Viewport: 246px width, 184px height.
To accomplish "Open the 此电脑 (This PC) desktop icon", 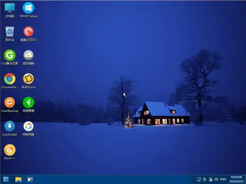I will (x=10, y=10).
